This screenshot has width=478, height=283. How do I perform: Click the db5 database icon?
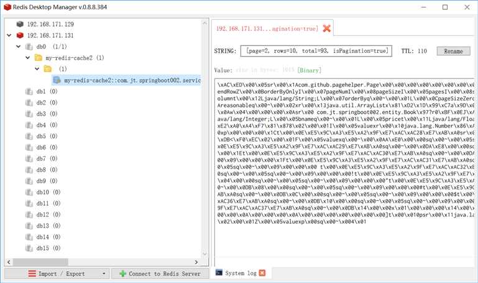(x=29, y=136)
